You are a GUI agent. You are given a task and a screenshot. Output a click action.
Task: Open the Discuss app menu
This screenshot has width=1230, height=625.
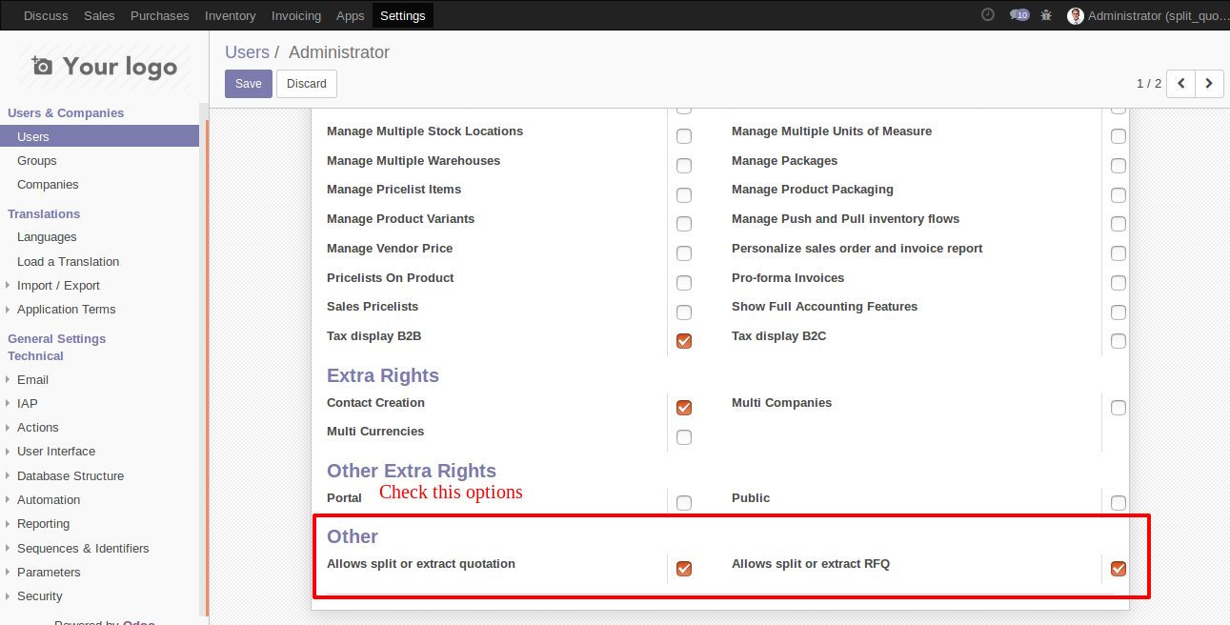coord(46,15)
